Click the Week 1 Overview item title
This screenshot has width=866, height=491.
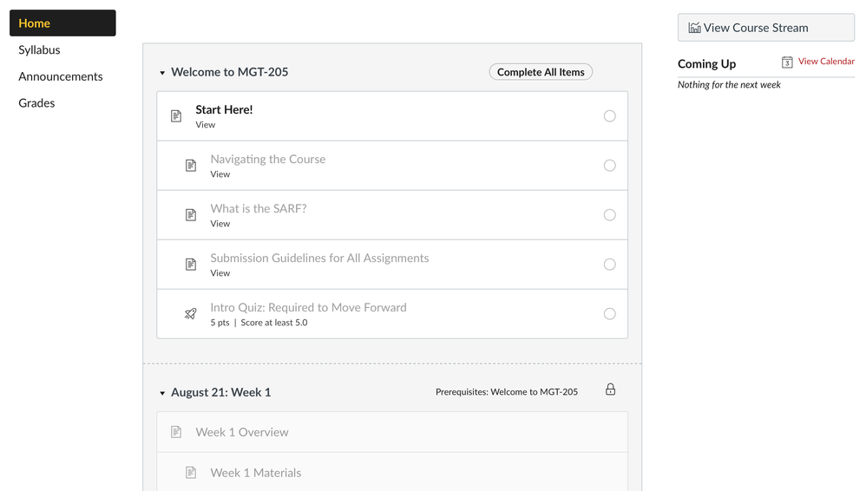(x=242, y=432)
